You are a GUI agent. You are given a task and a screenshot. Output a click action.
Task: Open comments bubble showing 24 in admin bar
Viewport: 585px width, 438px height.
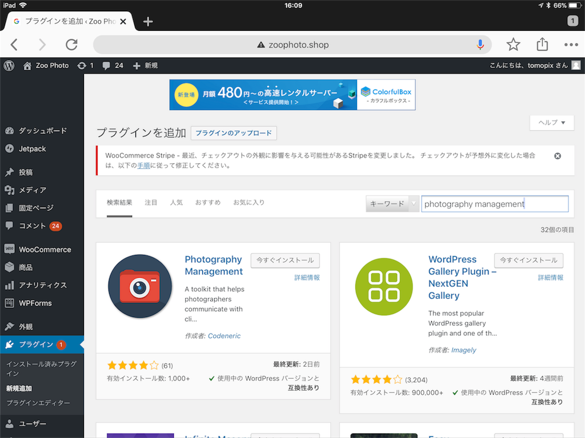coord(113,66)
